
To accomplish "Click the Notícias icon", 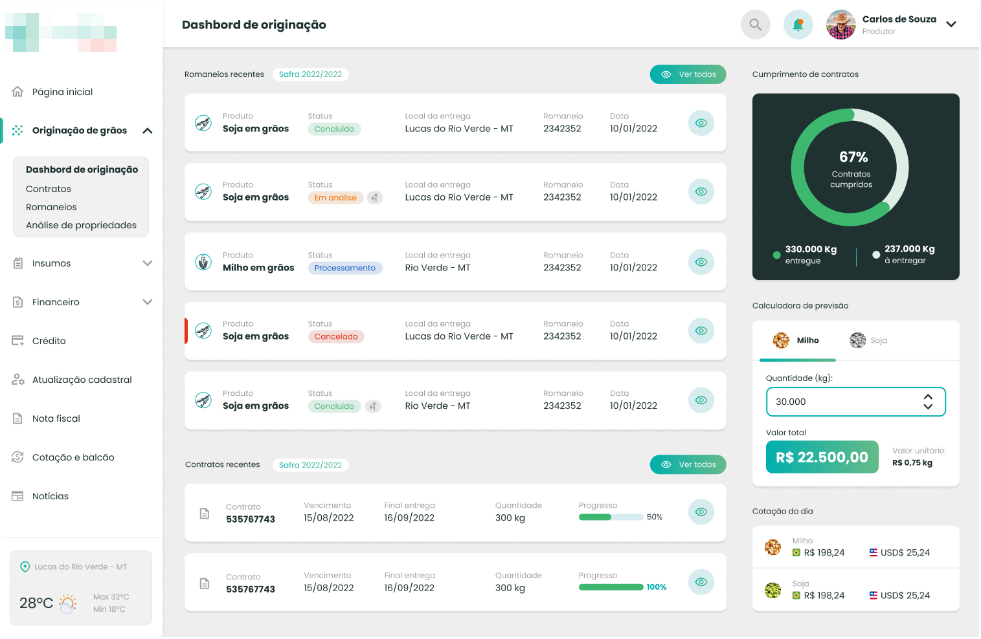I will [17, 496].
